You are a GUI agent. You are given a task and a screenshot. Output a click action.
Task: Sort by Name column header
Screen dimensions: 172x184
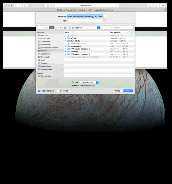[x=86, y=32]
